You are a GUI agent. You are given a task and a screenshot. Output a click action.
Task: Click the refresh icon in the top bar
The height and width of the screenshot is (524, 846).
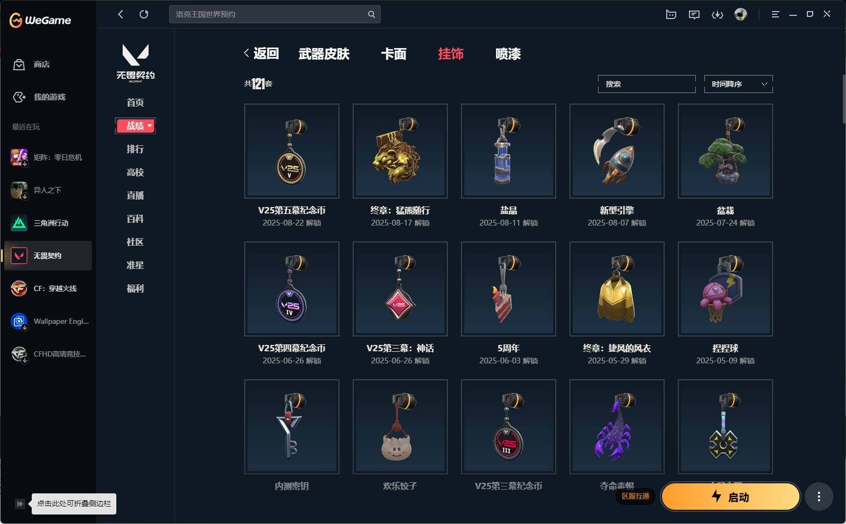144,14
